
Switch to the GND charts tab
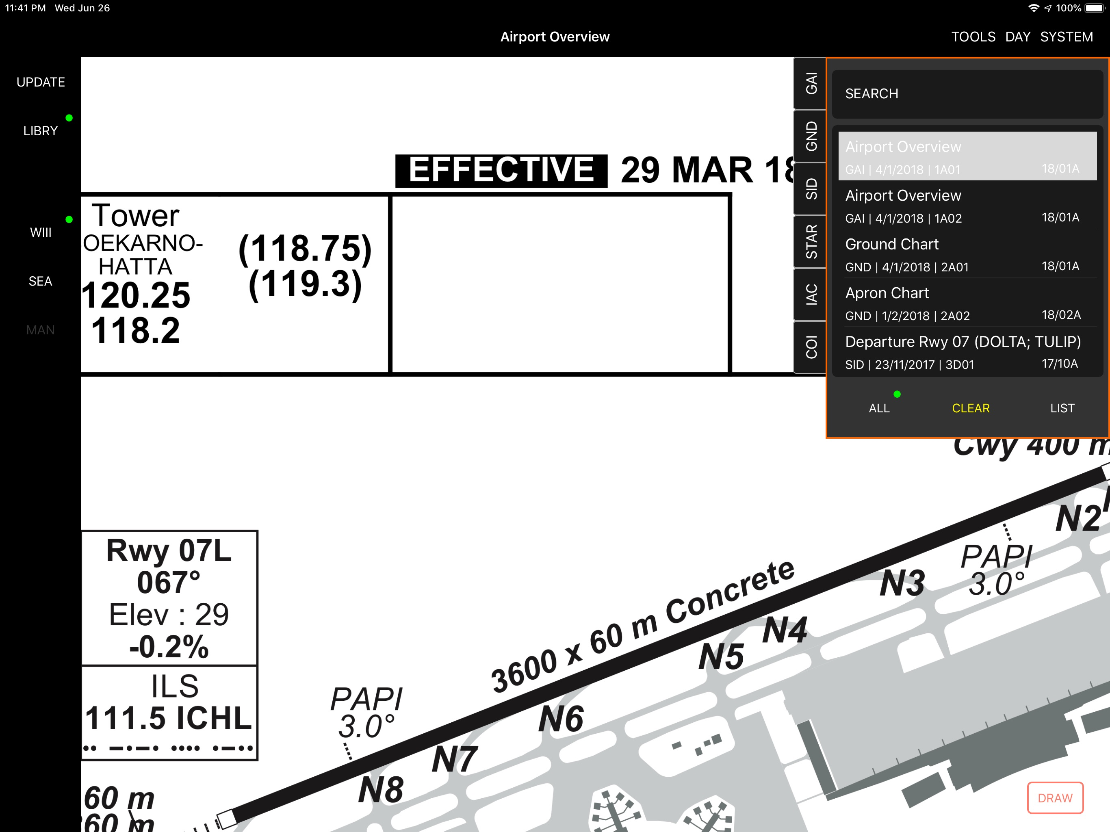click(811, 136)
